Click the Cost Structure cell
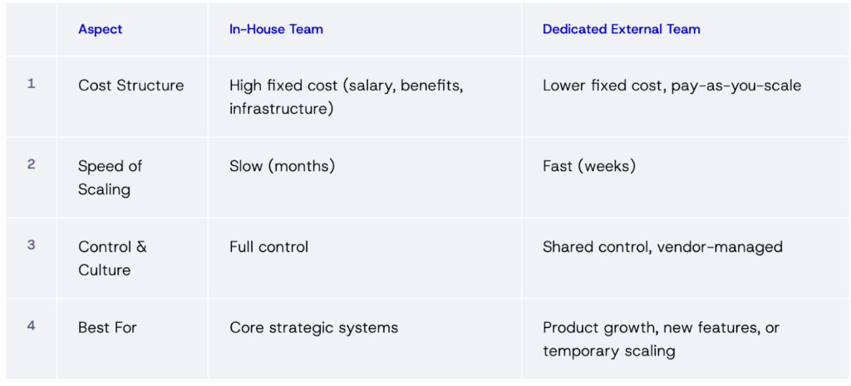Screen dimensions: 851x386 pos(131,86)
